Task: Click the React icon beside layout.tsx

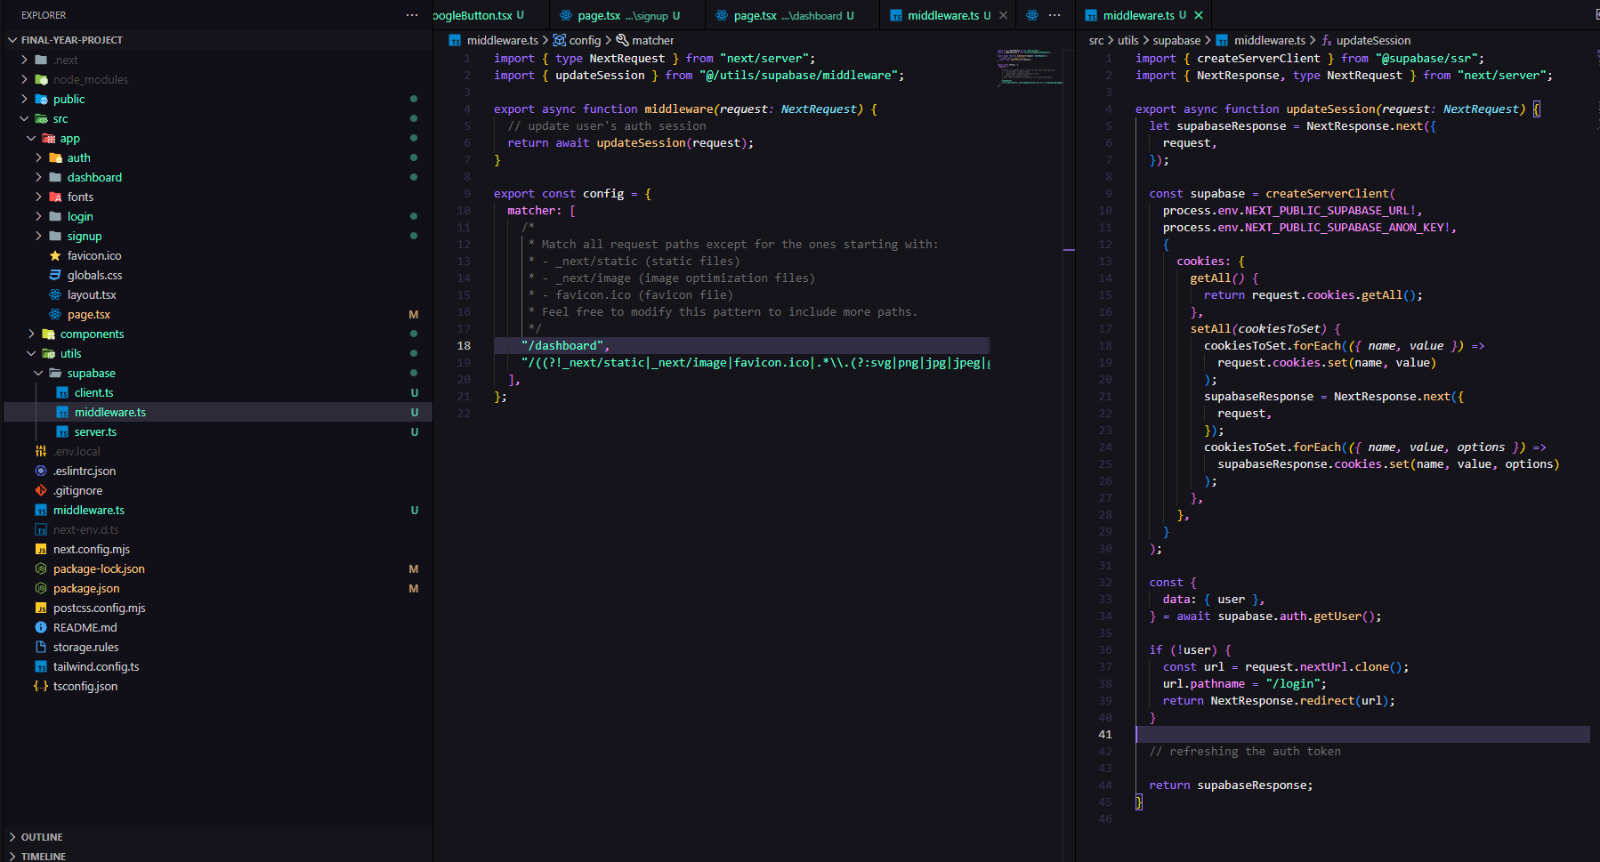Action: (x=55, y=295)
